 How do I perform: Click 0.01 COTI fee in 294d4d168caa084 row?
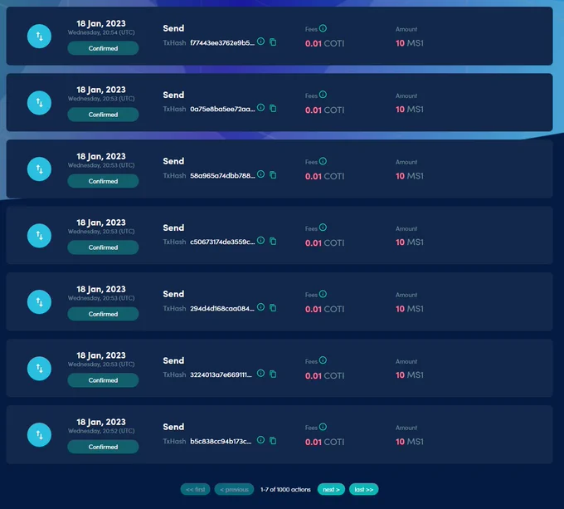[x=325, y=309]
